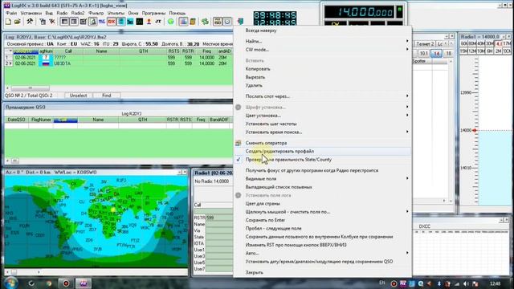This screenshot has width=514, height=289.
Task: Select the 10.1 MHz band button
Action: [423, 53]
